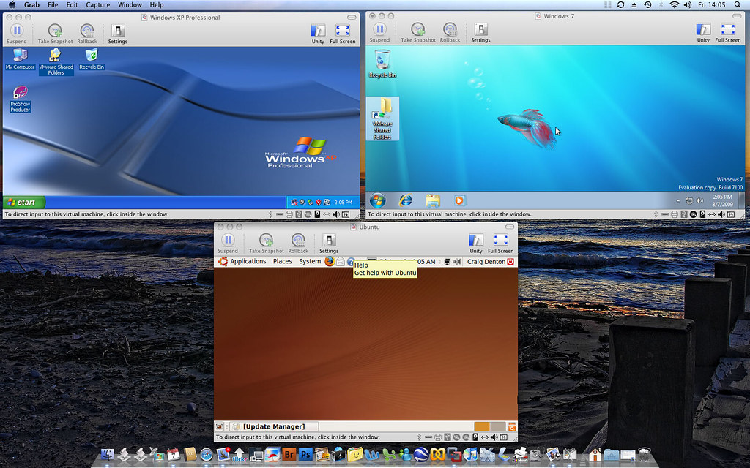The width and height of the screenshot is (750, 468).
Task: Expand the Ubuntu Applications menu
Action: (248, 261)
